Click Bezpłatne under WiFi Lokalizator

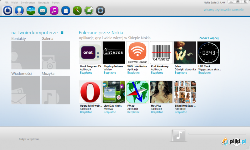pyautogui.click(x=133, y=73)
